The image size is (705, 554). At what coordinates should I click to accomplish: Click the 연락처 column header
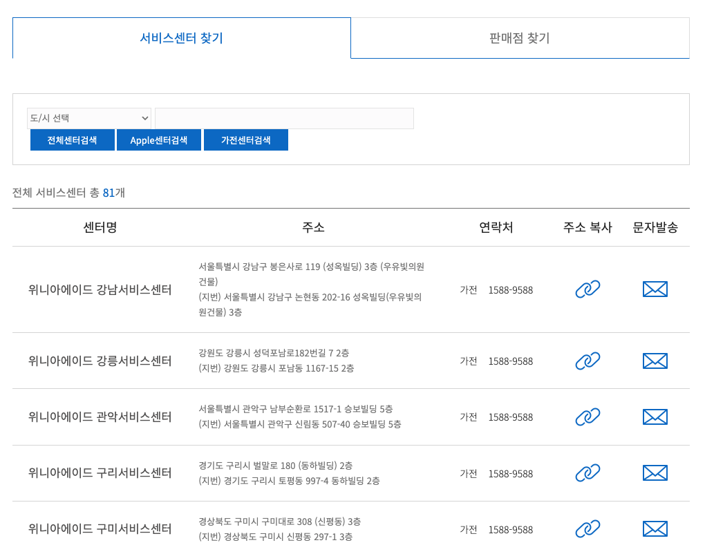click(496, 227)
